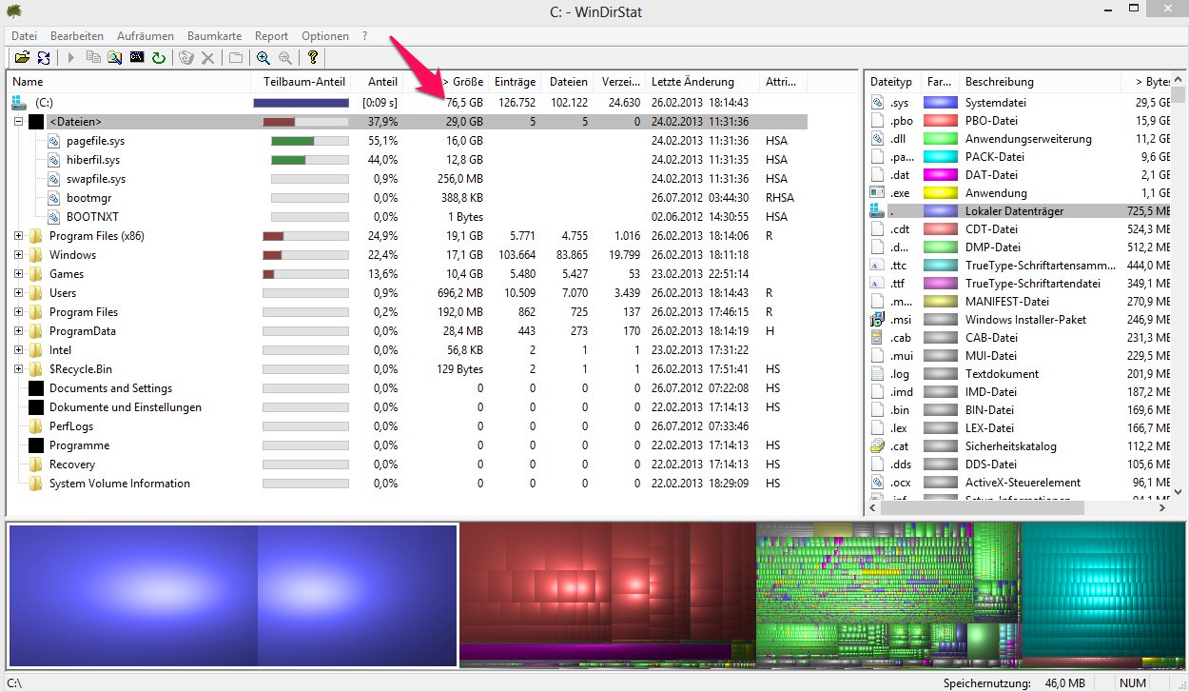Image resolution: width=1189 pixels, height=692 pixels.
Task: Click the Games folder icon
Action: [36, 273]
